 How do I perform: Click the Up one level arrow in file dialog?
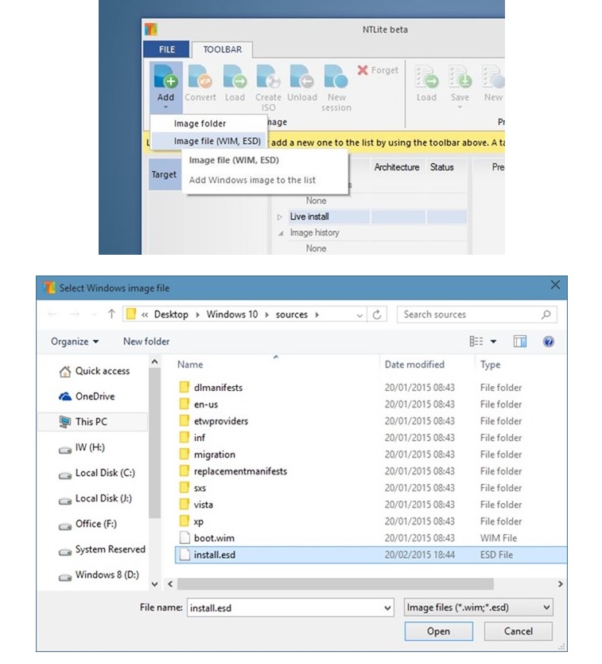tap(111, 314)
